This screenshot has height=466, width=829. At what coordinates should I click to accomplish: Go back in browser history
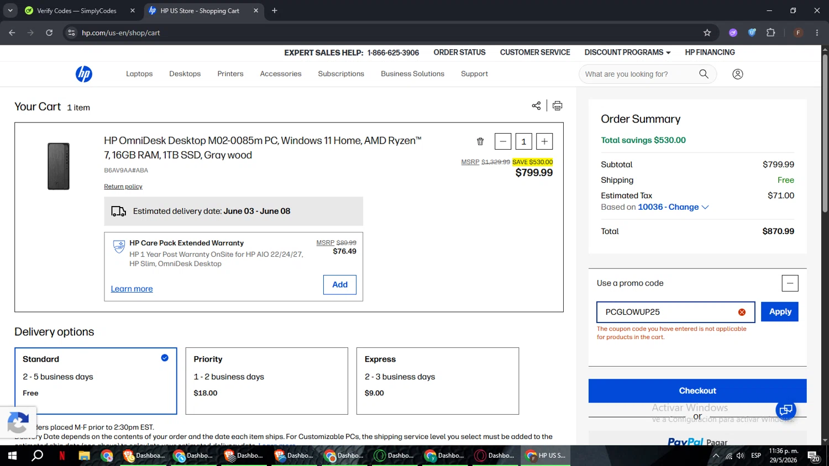coord(12,33)
